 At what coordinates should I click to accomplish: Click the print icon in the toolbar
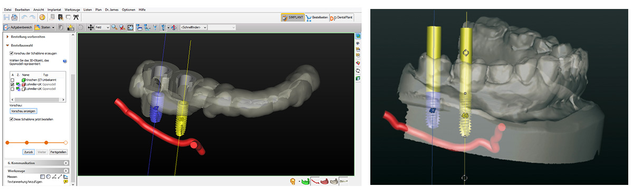pyautogui.click(x=15, y=17)
